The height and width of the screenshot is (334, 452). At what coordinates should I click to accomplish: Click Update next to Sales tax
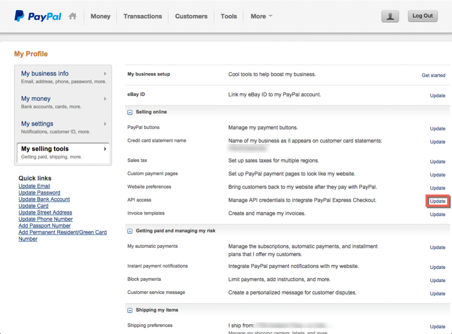tap(437, 162)
